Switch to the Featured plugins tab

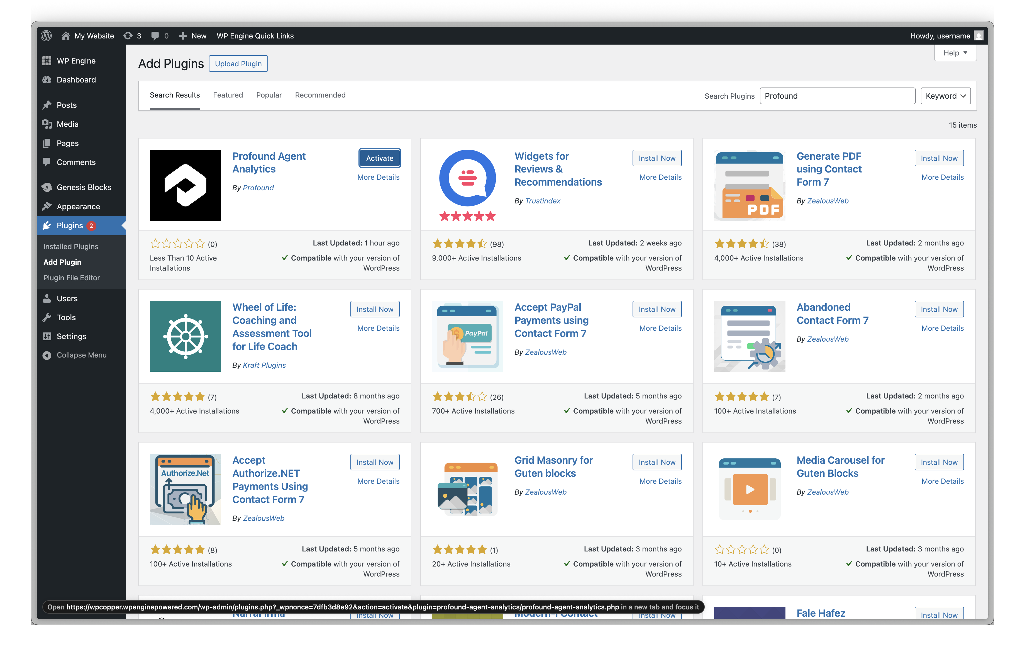[228, 95]
